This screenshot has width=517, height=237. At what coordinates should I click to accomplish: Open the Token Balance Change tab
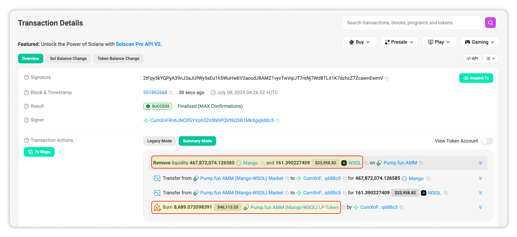click(118, 58)
